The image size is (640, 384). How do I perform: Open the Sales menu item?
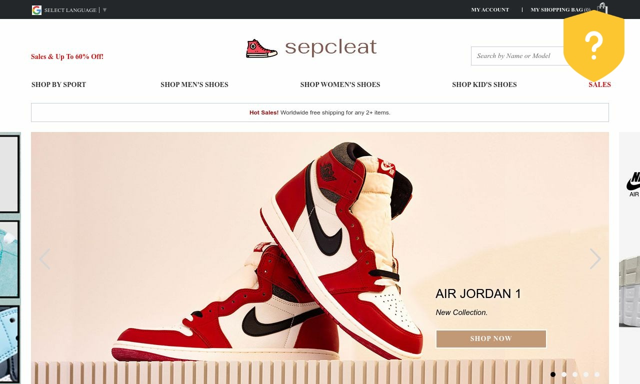[x=599, y=84]
